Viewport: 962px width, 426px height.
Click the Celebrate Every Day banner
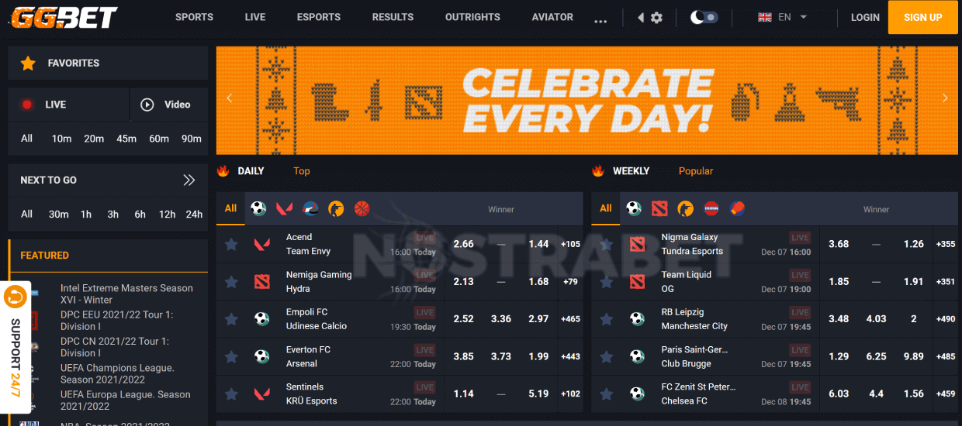(x=587, y=101)
